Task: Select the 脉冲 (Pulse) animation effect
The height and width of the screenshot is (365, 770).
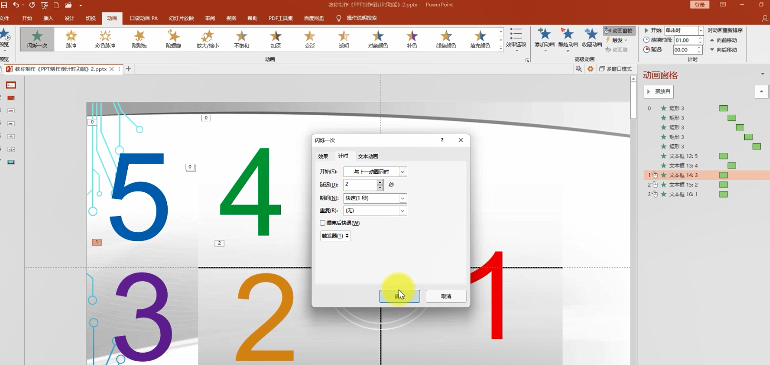Action: [71, 39]
